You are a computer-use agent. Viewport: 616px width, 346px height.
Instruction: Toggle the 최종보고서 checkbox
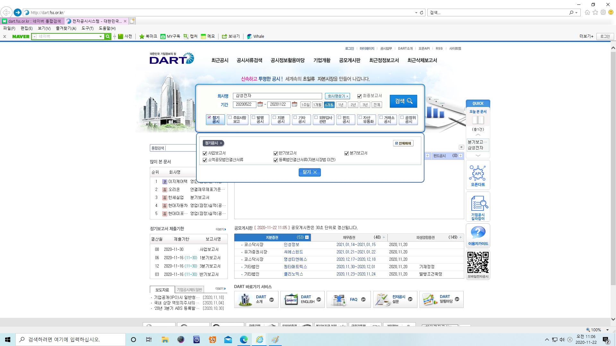359,96
